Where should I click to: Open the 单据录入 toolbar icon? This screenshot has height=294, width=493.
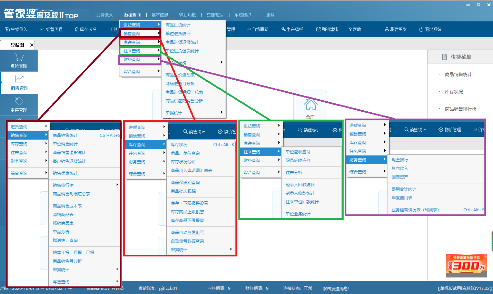tap(16, 29)
